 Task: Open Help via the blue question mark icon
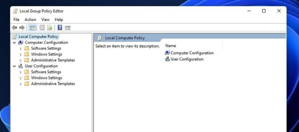60,28
